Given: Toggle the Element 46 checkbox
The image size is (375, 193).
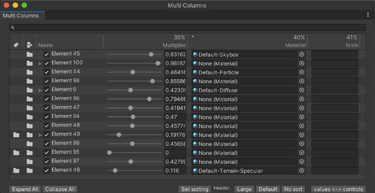Looking at the screenshot, I should pos(47,170).
